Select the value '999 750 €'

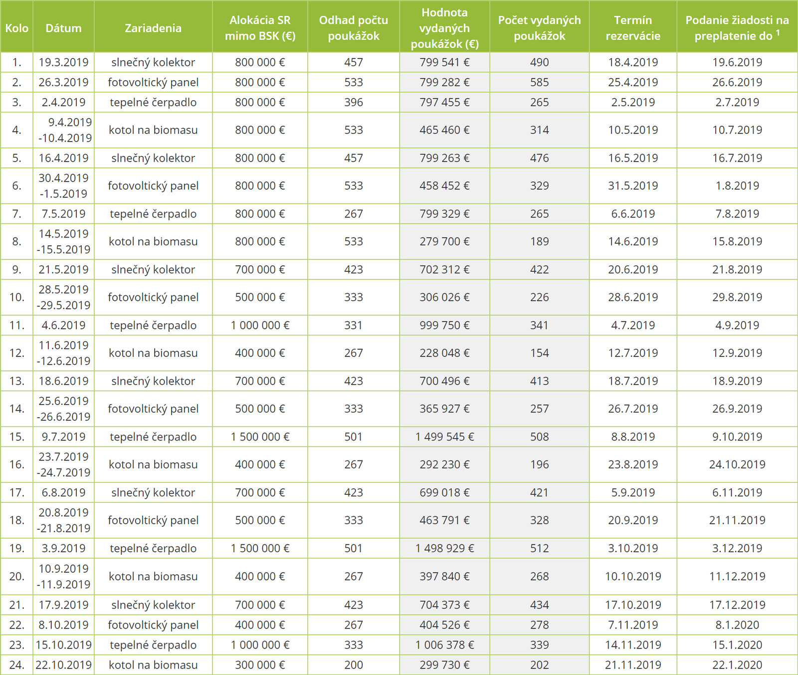pos(444,325)
